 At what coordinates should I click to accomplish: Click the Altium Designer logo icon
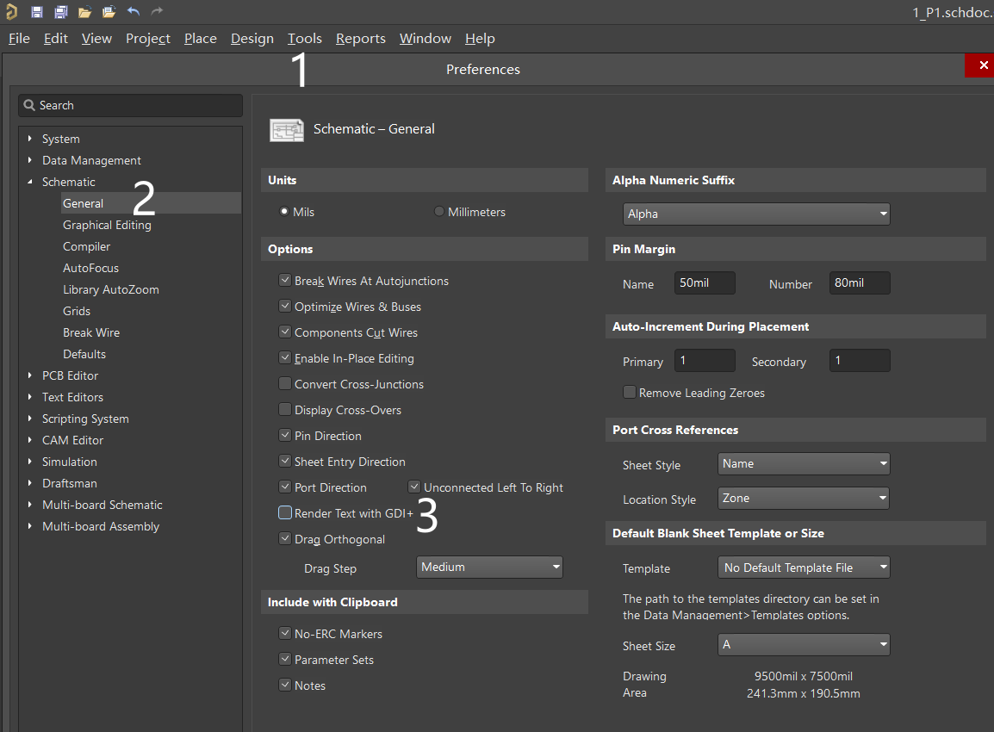11,11
